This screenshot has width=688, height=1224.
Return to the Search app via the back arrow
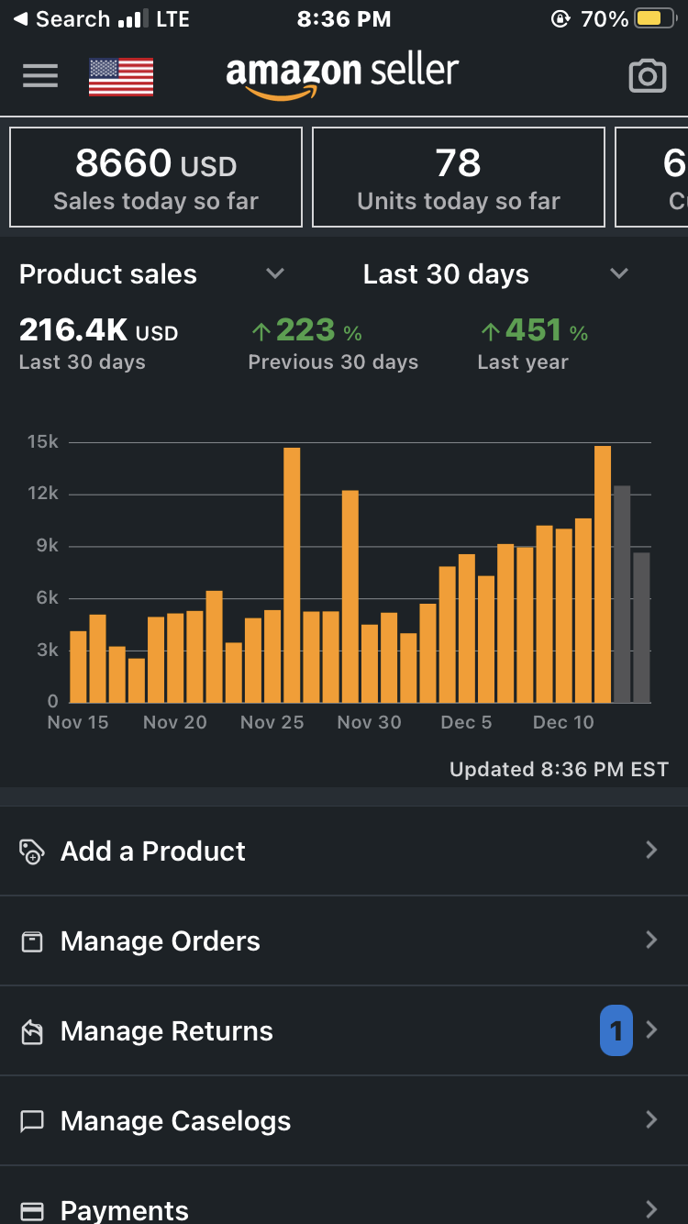[x=20, y=19]
